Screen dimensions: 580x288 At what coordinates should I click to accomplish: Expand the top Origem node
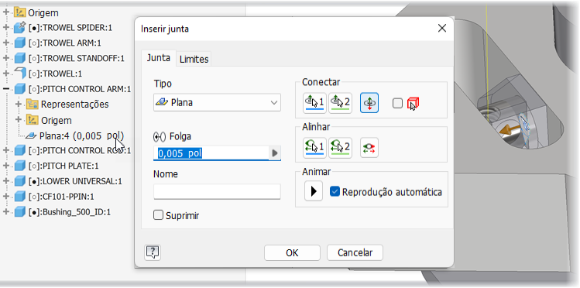5,12
